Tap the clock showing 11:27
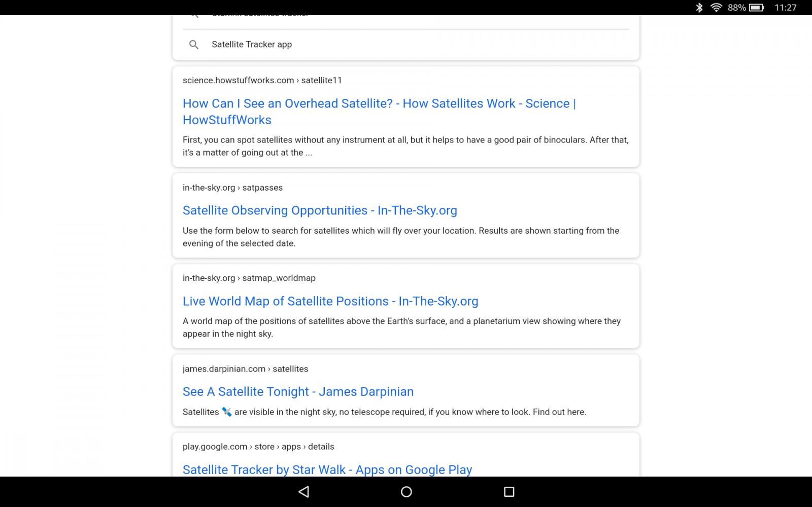The height and width of the screenshot is (507, 812). [785, 8]
